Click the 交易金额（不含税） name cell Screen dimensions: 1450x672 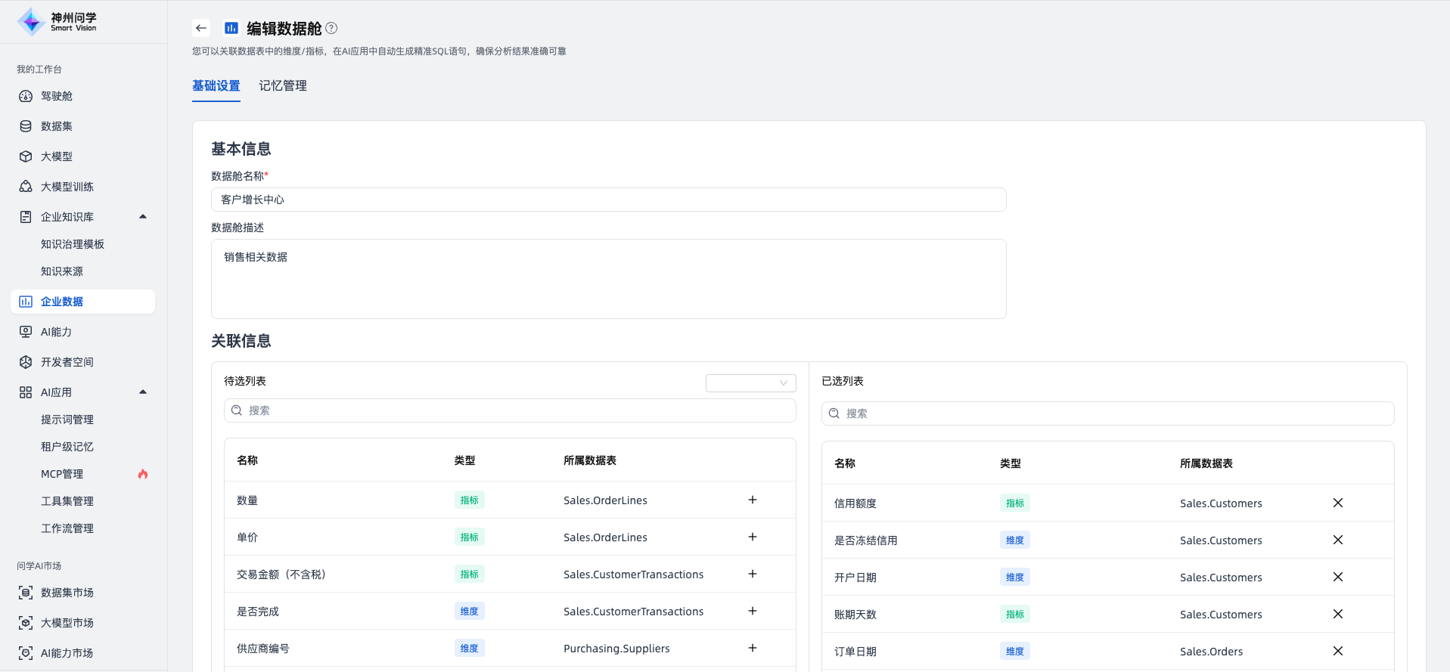pos(281,574)
